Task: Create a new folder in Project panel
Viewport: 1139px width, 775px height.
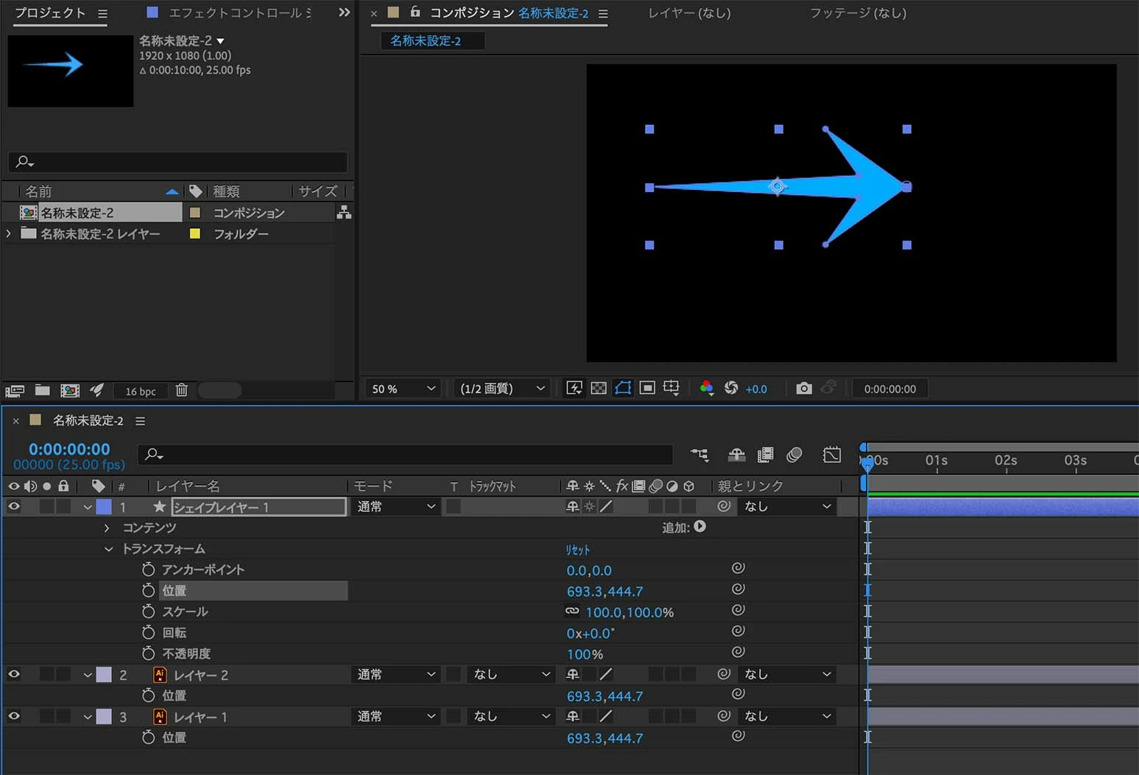Action: click(43, 391)
